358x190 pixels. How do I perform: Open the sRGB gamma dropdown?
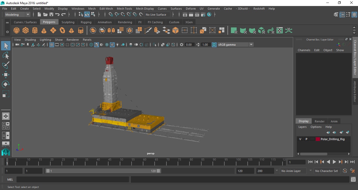[235, 45]
